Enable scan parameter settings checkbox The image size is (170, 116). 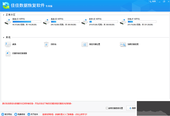click(107, 108)
